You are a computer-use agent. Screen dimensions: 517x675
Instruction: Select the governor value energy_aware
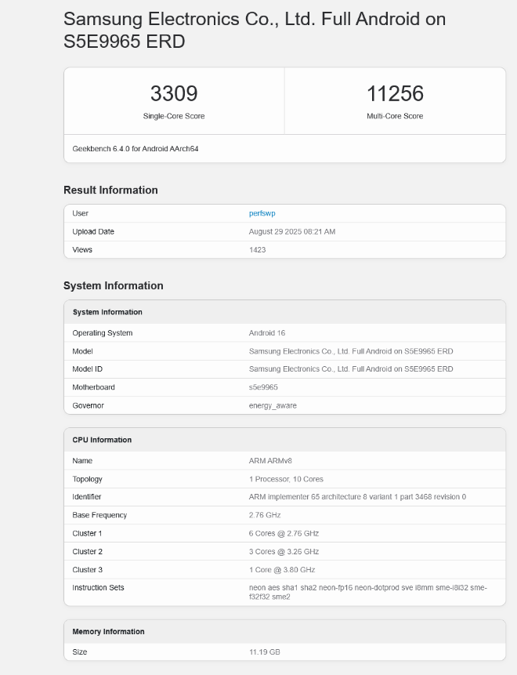coord(273,405)
